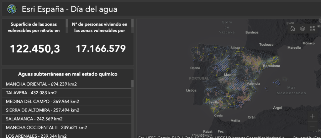Click Barcelona label on the map
This screenshot has width=321, height=138.
click(x=271, y=66)
